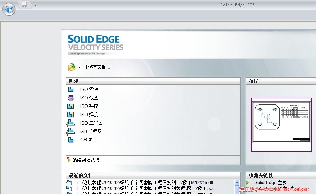The height and width of the screenshot is (194, 316).
Task: Click the ISO 零件 part icon
Action: point(70,89)
